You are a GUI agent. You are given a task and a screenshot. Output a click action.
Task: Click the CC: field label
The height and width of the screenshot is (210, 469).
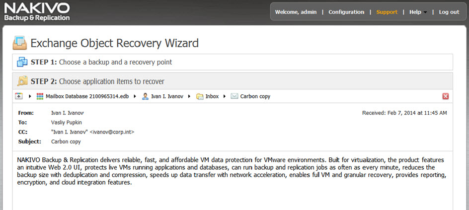tap(23, 132)
